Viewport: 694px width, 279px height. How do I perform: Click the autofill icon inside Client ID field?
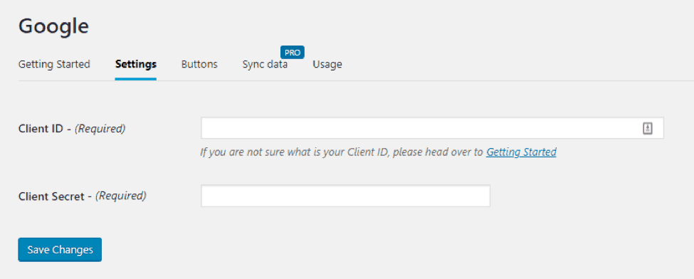click(x=647, y=128)
